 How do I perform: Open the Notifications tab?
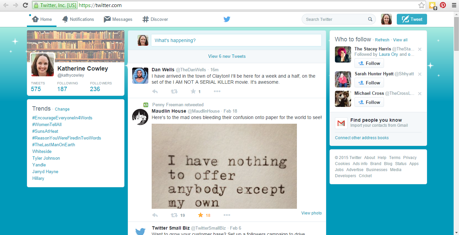pyautogui.click(x=78, y=19)
